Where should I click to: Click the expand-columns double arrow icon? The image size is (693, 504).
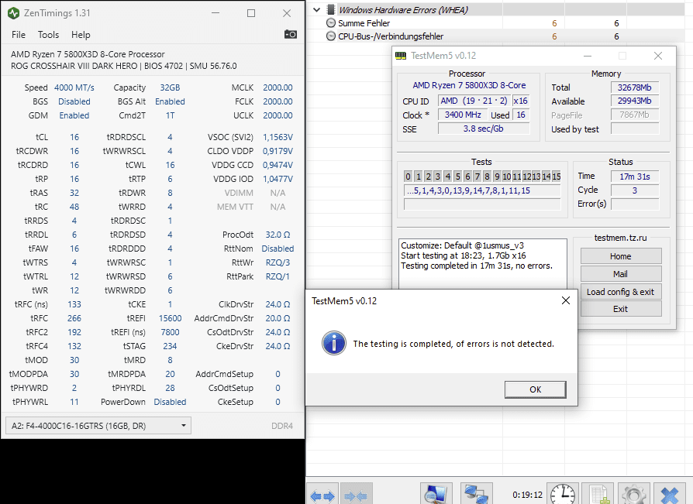[x=322, y=496]
